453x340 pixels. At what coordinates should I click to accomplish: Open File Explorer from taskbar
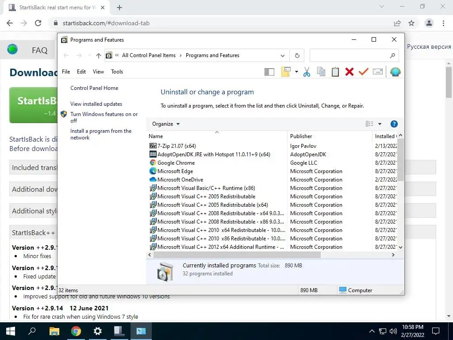pos(54,331)
